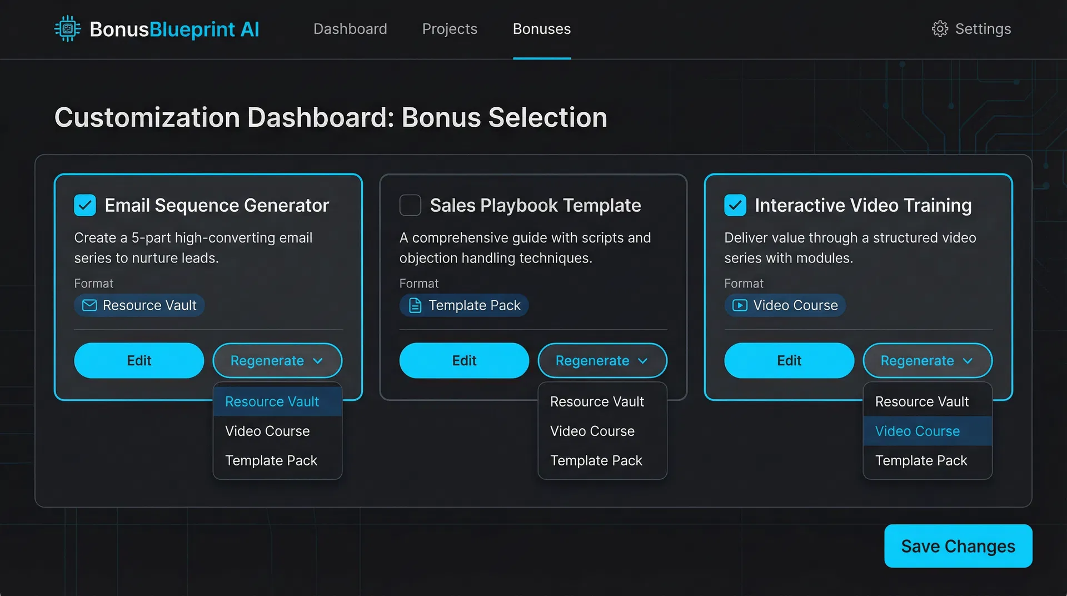Screen dimensions: 1067x596
Task: Disable the Interactive Video Training checkbox
Action: pos(735,205)
